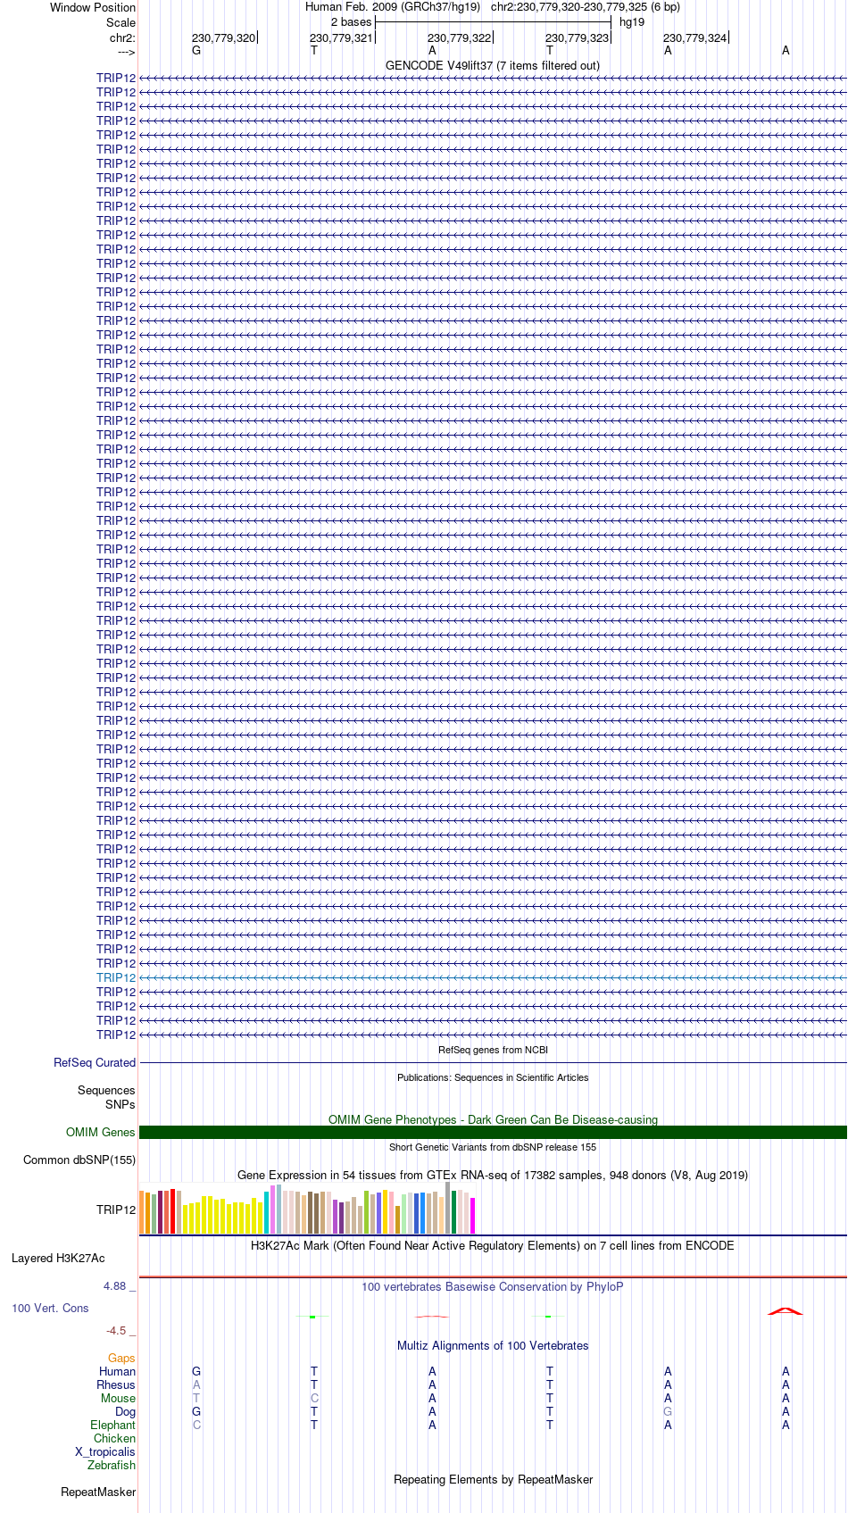Click the Window Position label
This screenshot has width=848, height=1513.
pyautogui.click(x=93, y=7)
